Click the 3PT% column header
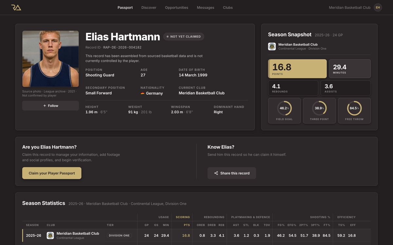Image resolution: width=393 pixels, height=245 pixels. (315, 225)
